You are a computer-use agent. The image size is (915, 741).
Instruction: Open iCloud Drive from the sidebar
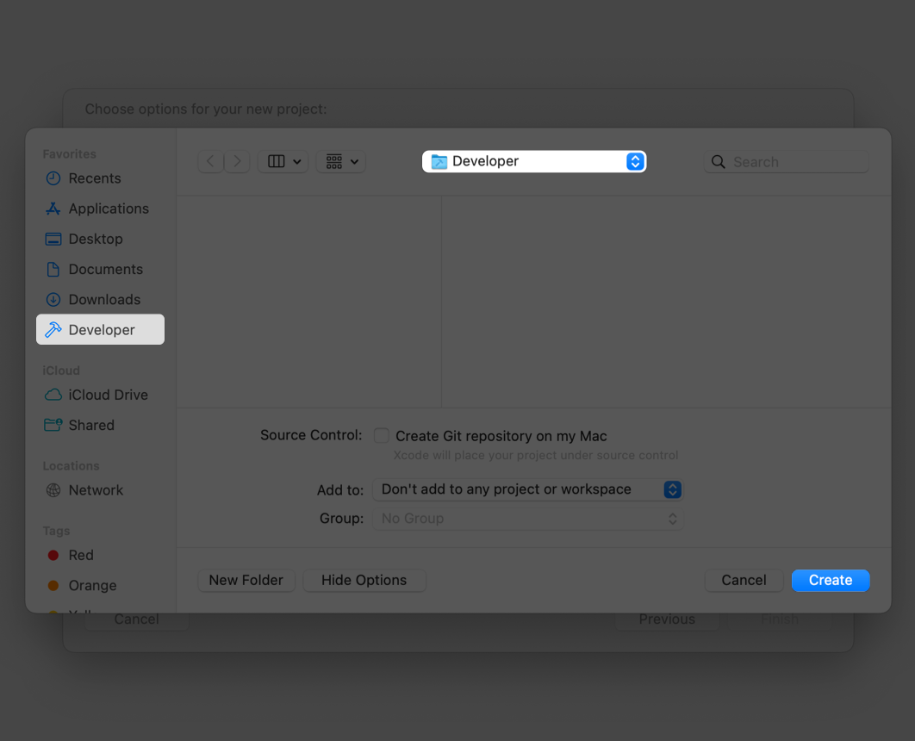point(107,395)
